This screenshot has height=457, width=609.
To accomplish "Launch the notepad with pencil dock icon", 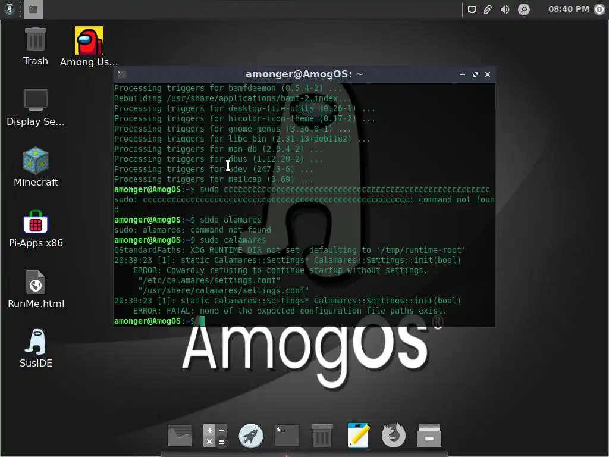I will pos(357,435).
